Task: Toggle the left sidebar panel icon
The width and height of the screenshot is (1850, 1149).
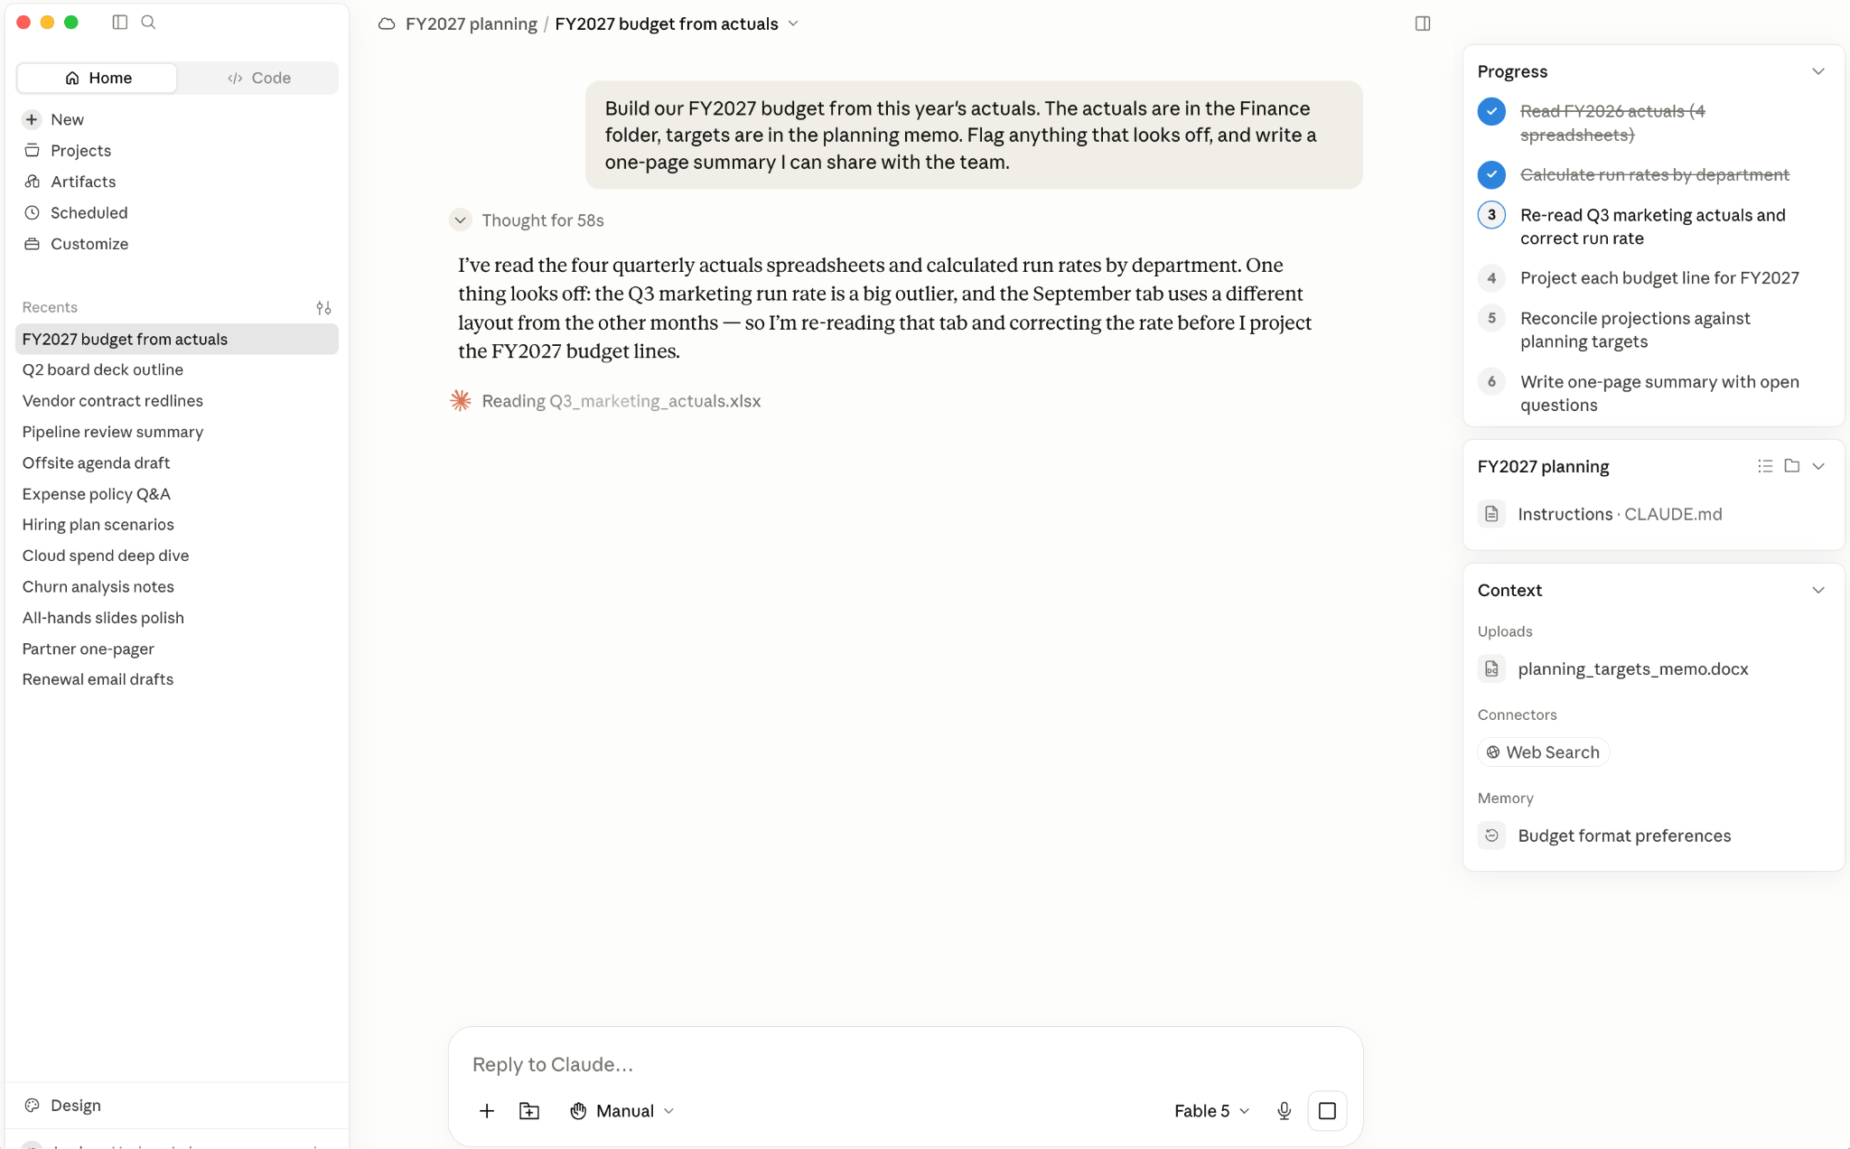Action: pos(119,23)
